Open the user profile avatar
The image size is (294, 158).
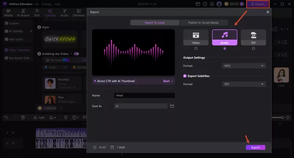(219, 4)
